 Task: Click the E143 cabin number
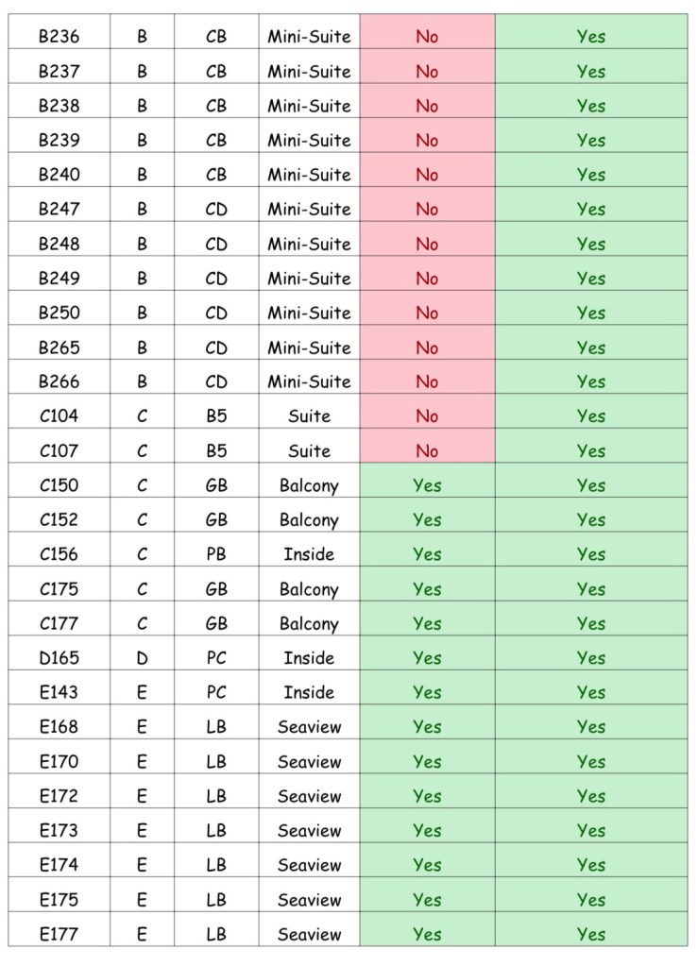(59, 692)
